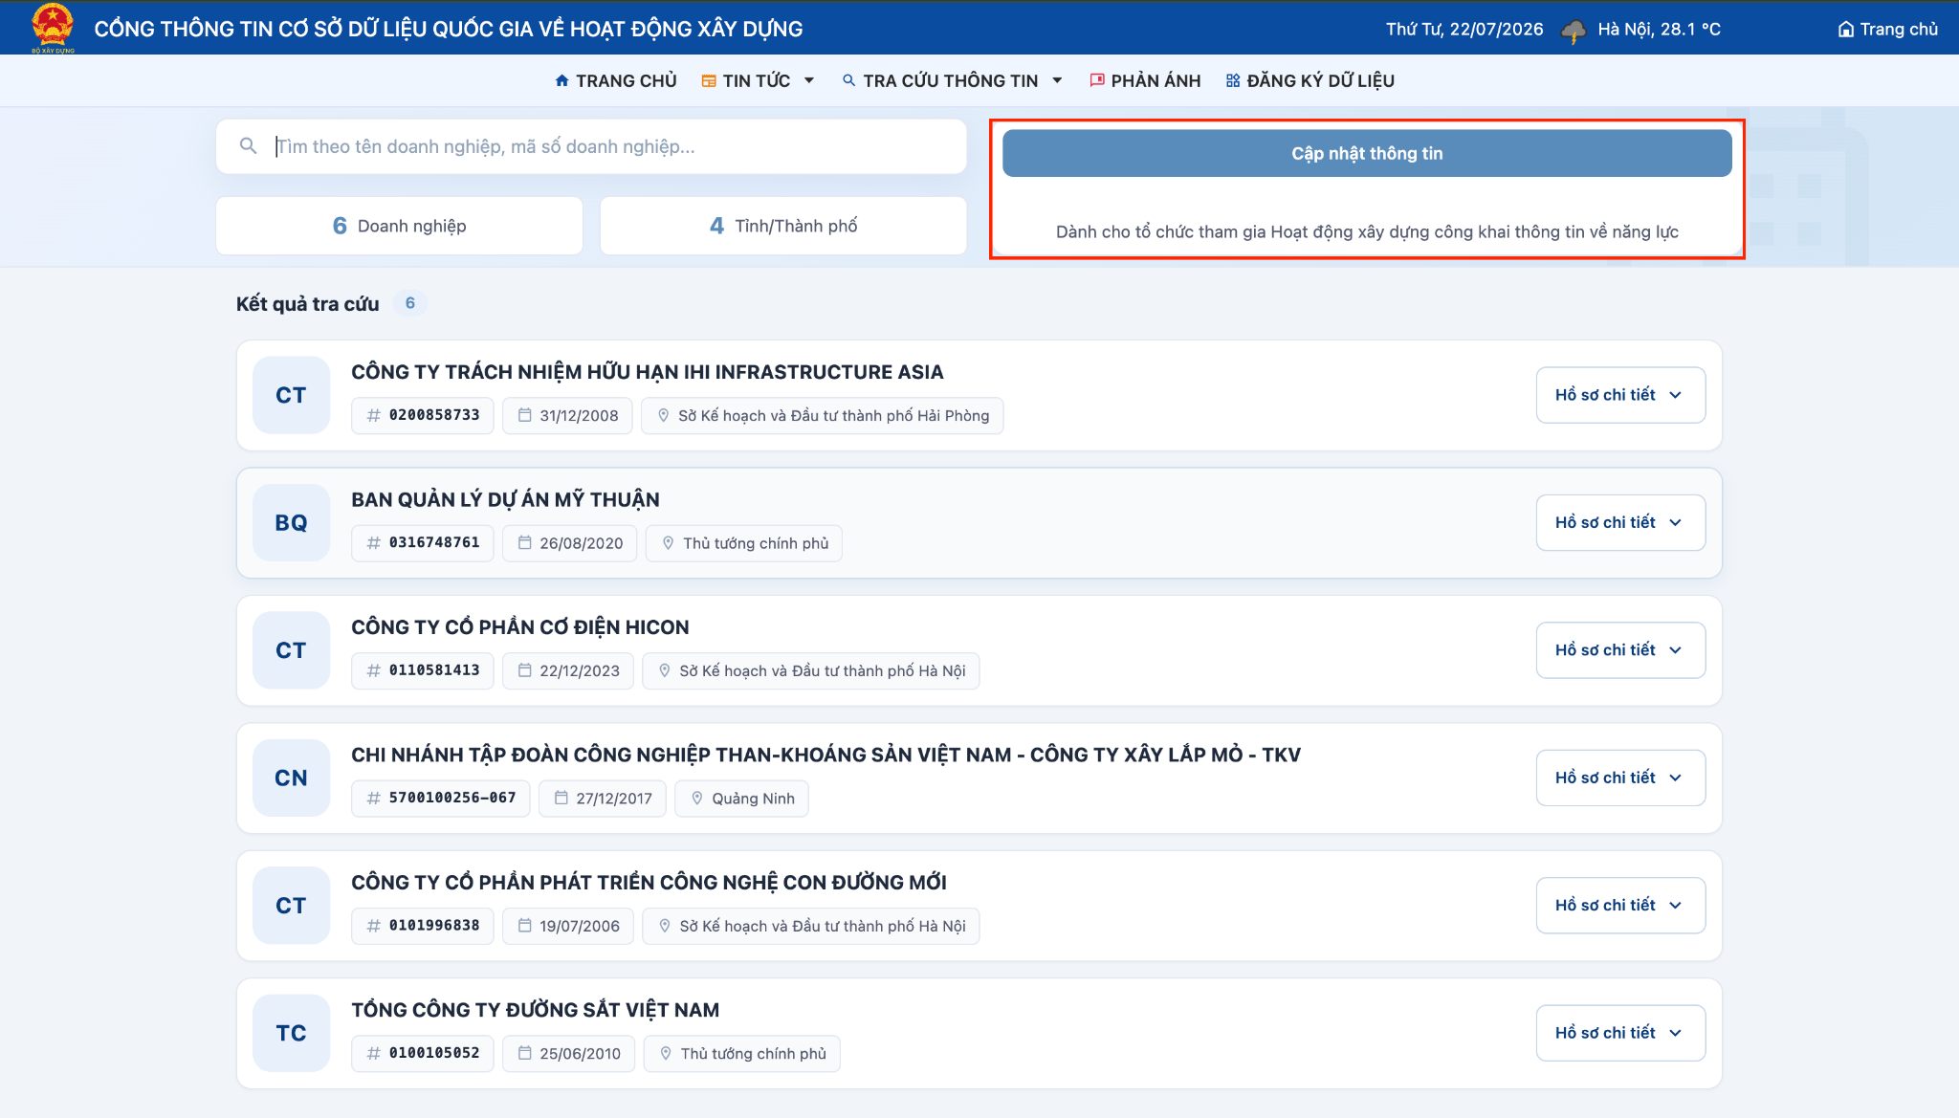Click the calendar icon next to 31/12/2008
This screenshot has height=1118, width=1959.
[524, 415]
